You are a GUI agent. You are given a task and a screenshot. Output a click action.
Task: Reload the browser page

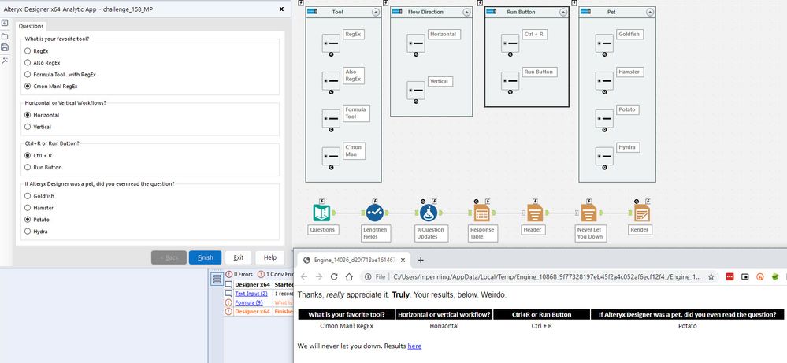[334, 276]
